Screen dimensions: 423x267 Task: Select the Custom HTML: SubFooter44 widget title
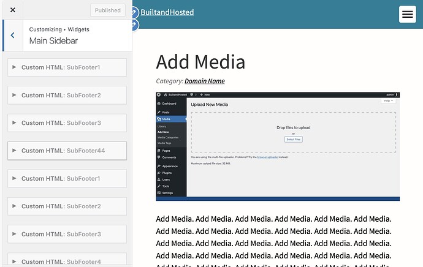[x=63, y=151]
